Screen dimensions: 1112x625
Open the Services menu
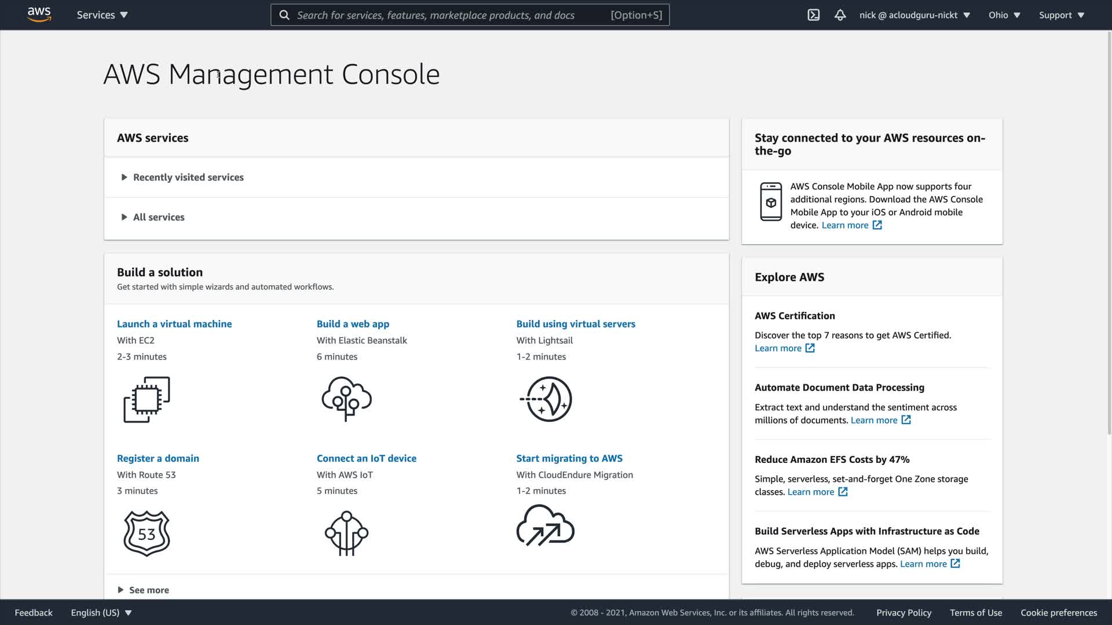click(102, 15)
